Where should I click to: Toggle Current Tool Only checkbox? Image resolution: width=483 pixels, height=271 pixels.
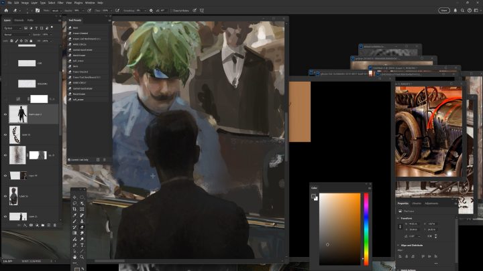point(69,160)
